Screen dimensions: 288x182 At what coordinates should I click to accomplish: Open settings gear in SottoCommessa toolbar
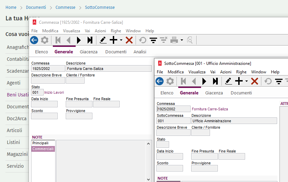[x=170, y=81]
